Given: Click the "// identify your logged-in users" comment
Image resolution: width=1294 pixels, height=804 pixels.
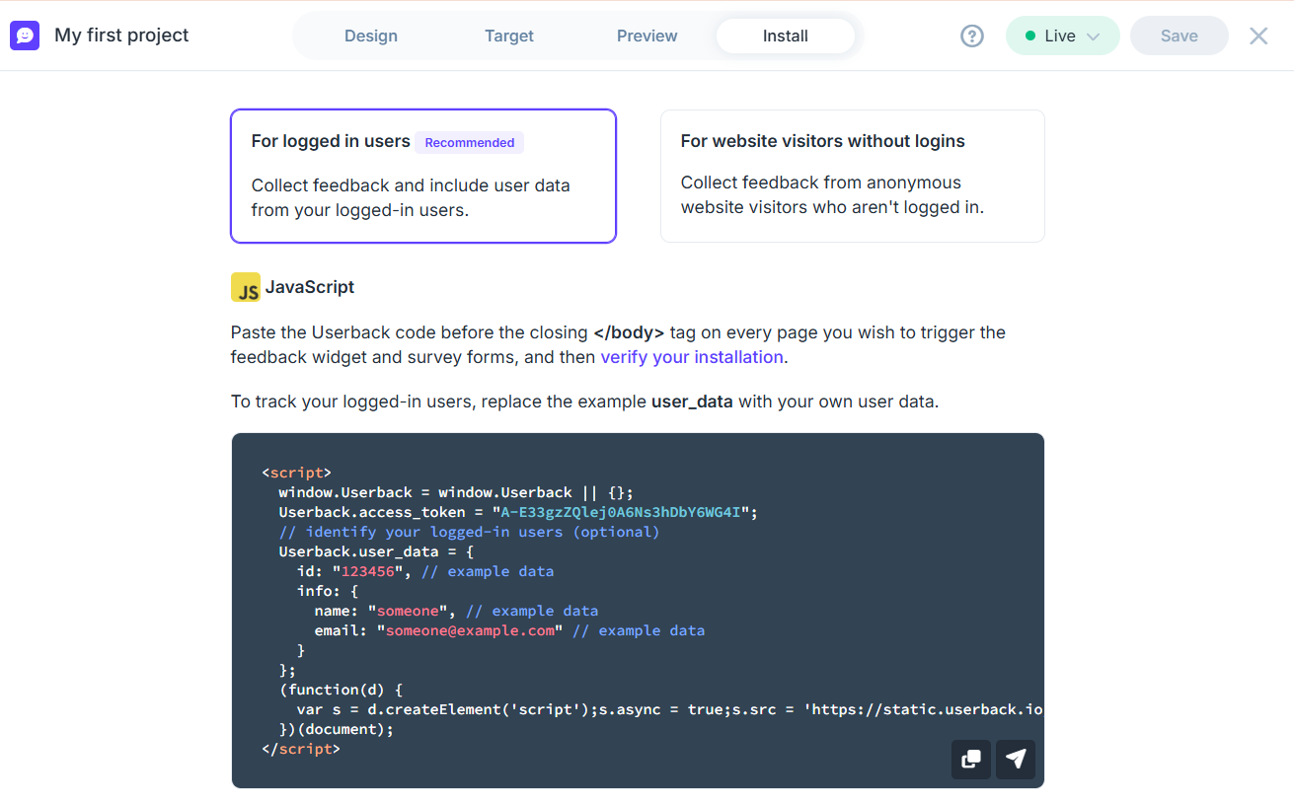Looking at the screenshot, I should (x=469, y=532).
